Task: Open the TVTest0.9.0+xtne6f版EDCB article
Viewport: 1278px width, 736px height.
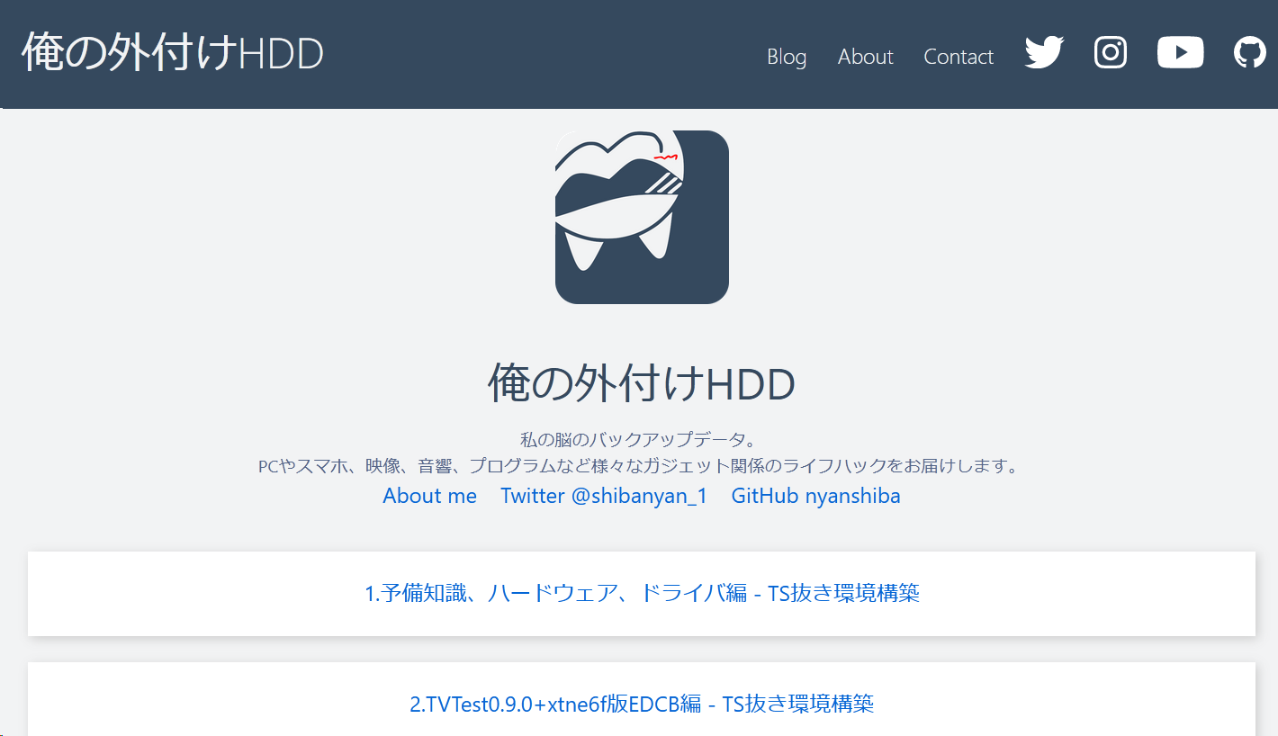Action: tap(641, 705)
